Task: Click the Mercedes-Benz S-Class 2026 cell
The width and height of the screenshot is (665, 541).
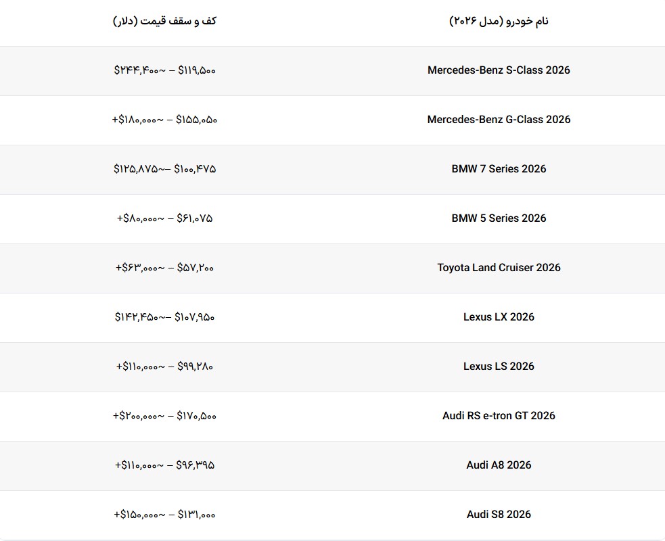Action: [x=499, y=70]
